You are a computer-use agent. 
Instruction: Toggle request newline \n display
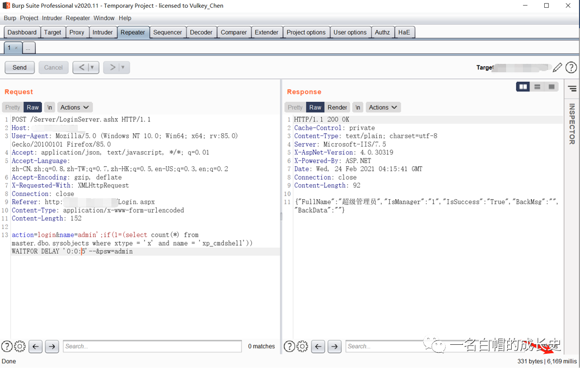(x=50, y=107)
